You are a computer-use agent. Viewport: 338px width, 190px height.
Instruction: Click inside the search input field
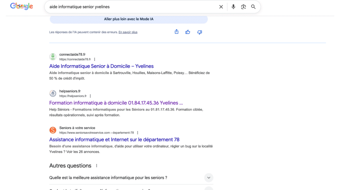point(132,7)
